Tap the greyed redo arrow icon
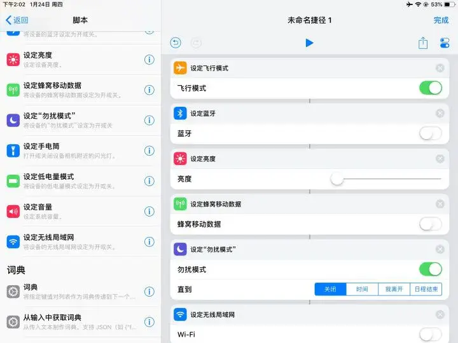458x343 pixels. coord(196,43)
